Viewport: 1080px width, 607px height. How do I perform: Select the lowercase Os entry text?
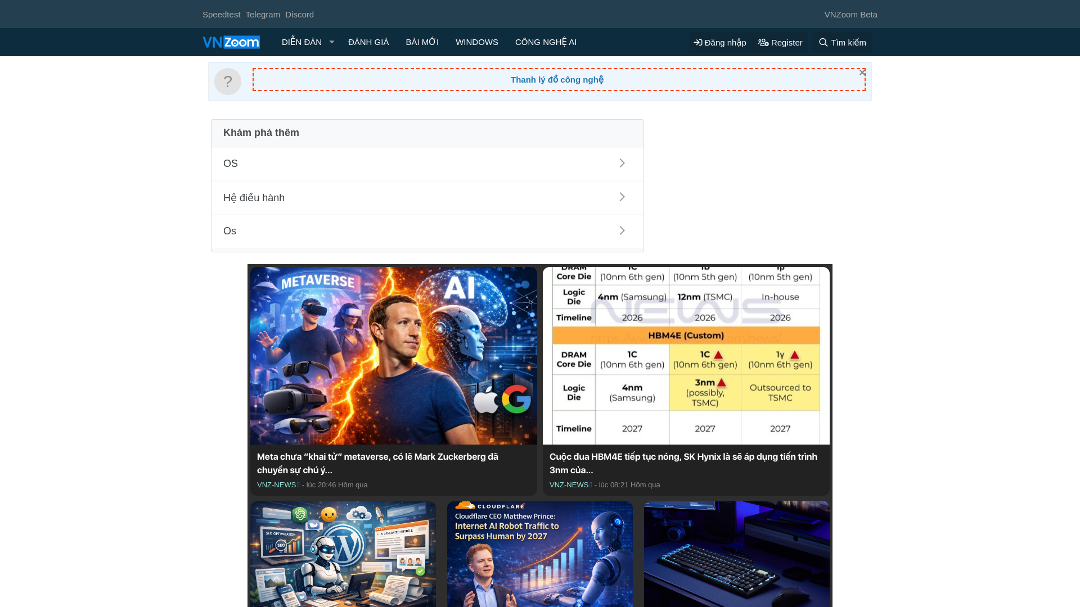pyautogui.click(x=229, y=231)
